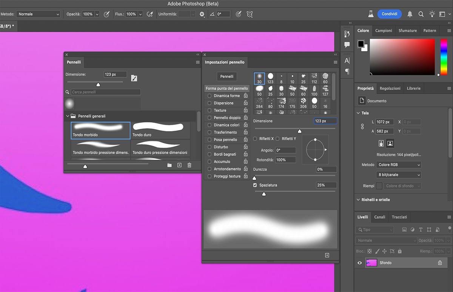The image size is (453, 292).
Task: Click the Durezza slider track
Action: [294, 176]
